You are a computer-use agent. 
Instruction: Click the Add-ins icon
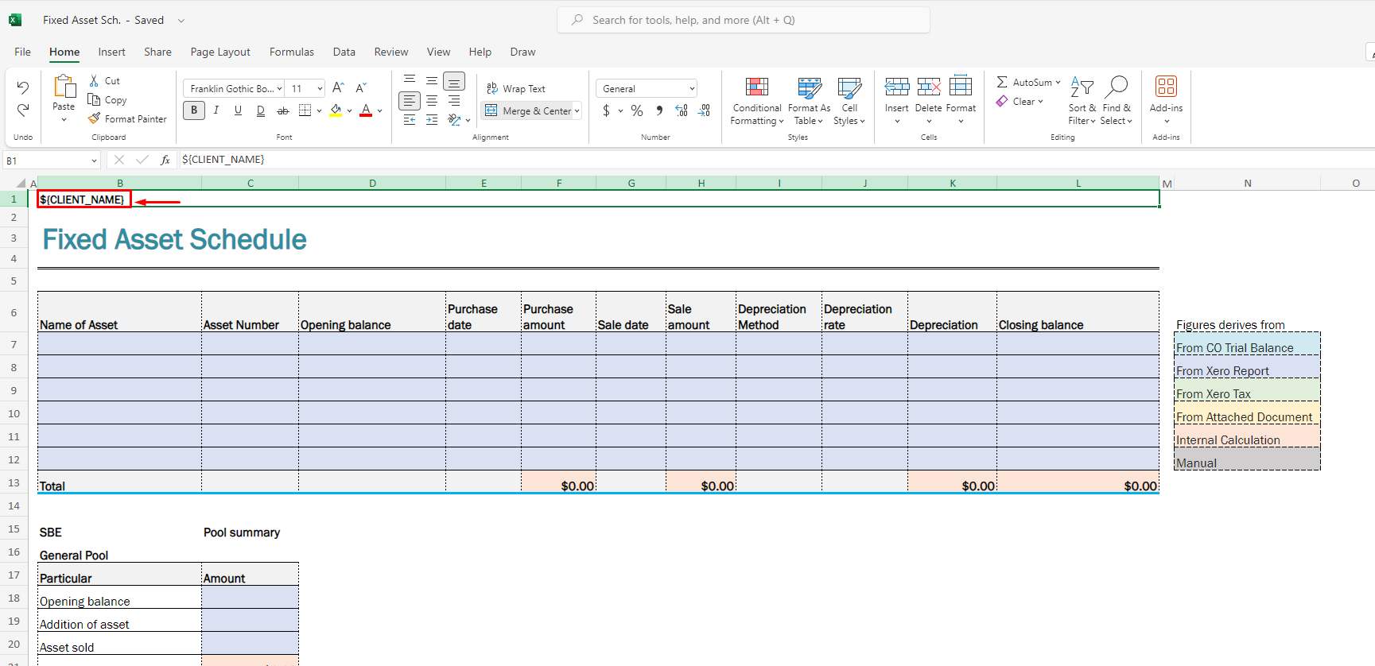[1166, 87]
